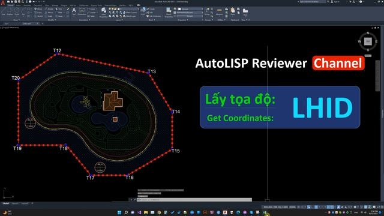Switch to the Model layout tab
Screen dimensions: 384x216
pyautogui.click(x=6, y=203)
